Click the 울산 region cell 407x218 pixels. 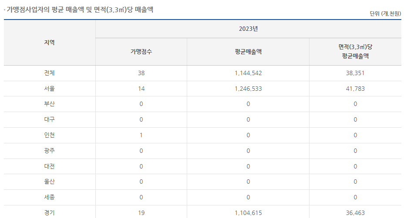click(x=49, y=182)
